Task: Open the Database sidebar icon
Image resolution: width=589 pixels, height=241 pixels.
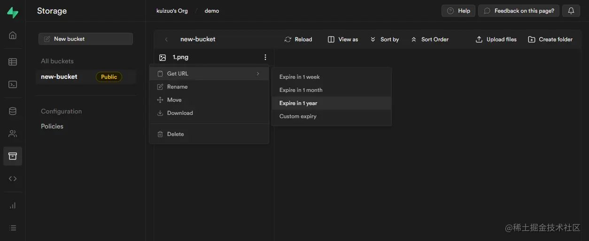Action: click(x=13, y=111)
